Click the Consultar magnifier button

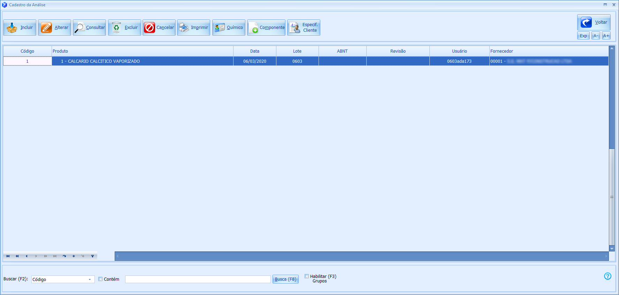(x=89, y=28)
